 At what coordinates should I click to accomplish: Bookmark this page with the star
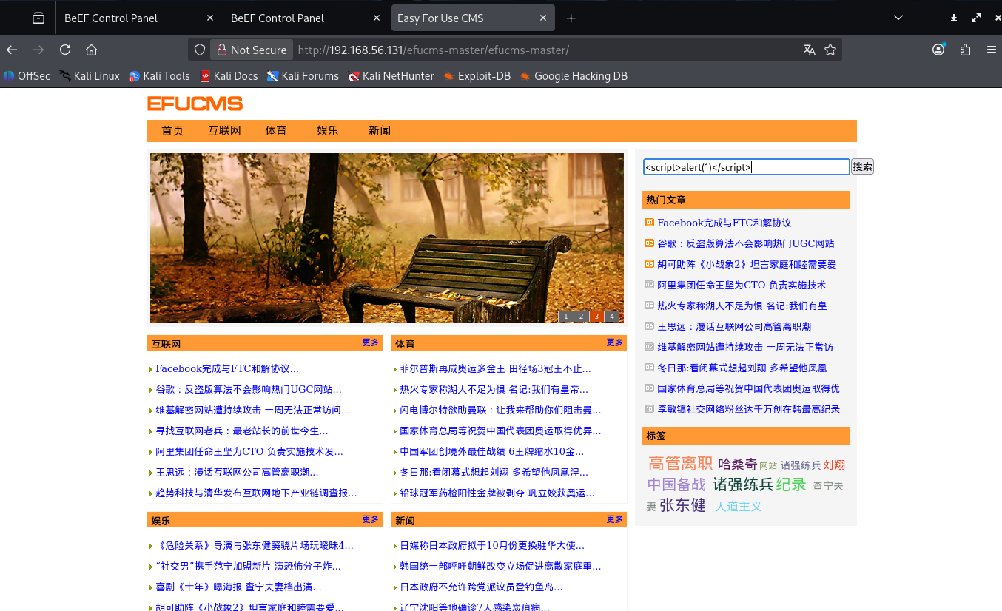830,50
